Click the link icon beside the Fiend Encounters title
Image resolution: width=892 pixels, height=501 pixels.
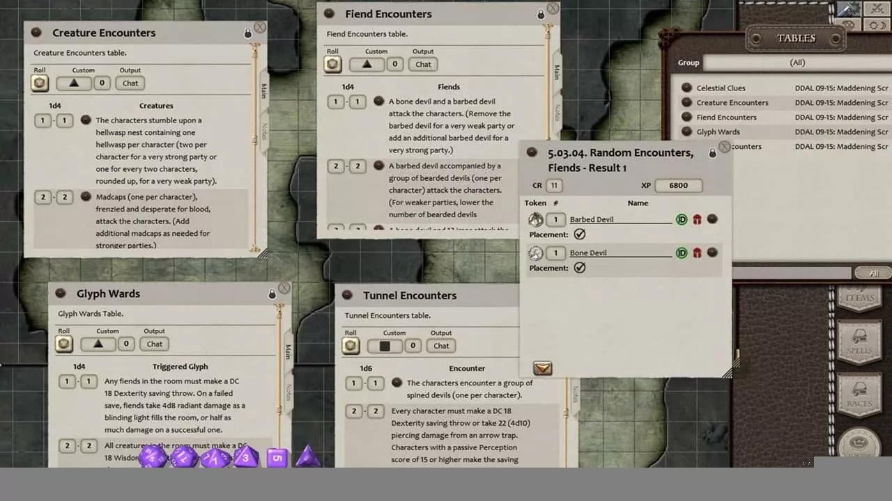[x=329, y=14]
